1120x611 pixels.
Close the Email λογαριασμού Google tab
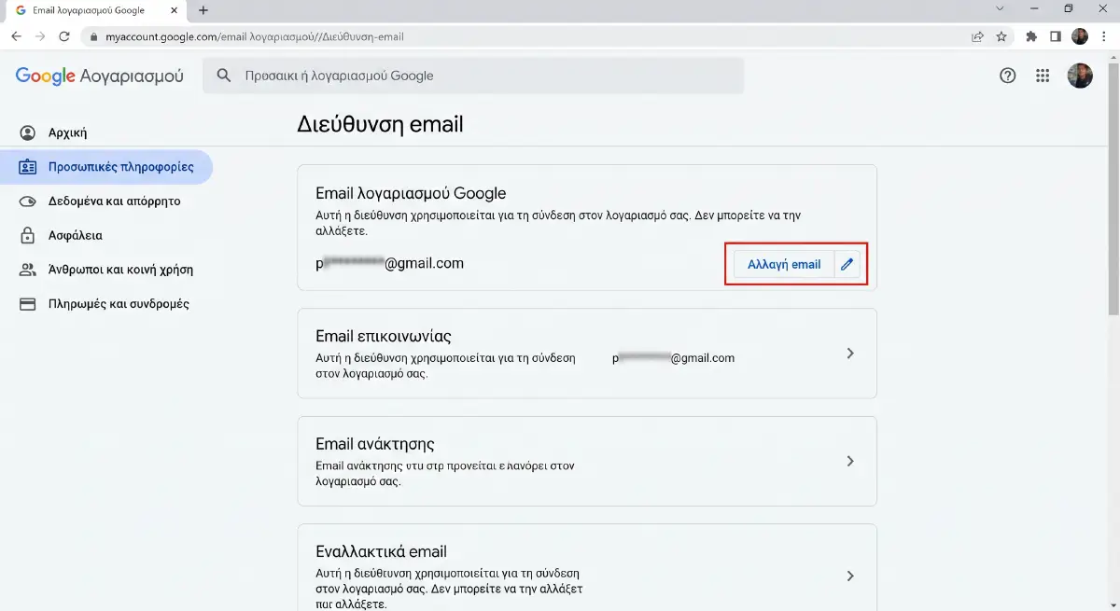pyautogui.click(x=174, y=10)
